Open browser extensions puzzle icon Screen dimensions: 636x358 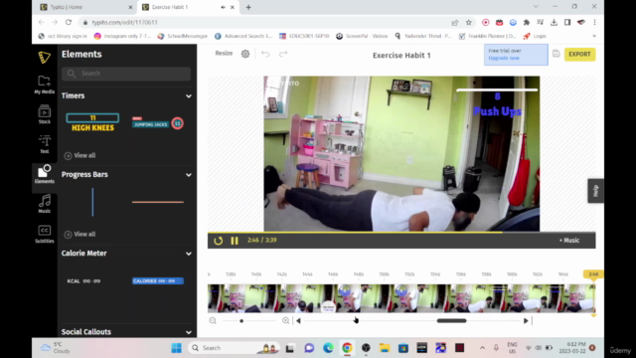pos(527,22)
